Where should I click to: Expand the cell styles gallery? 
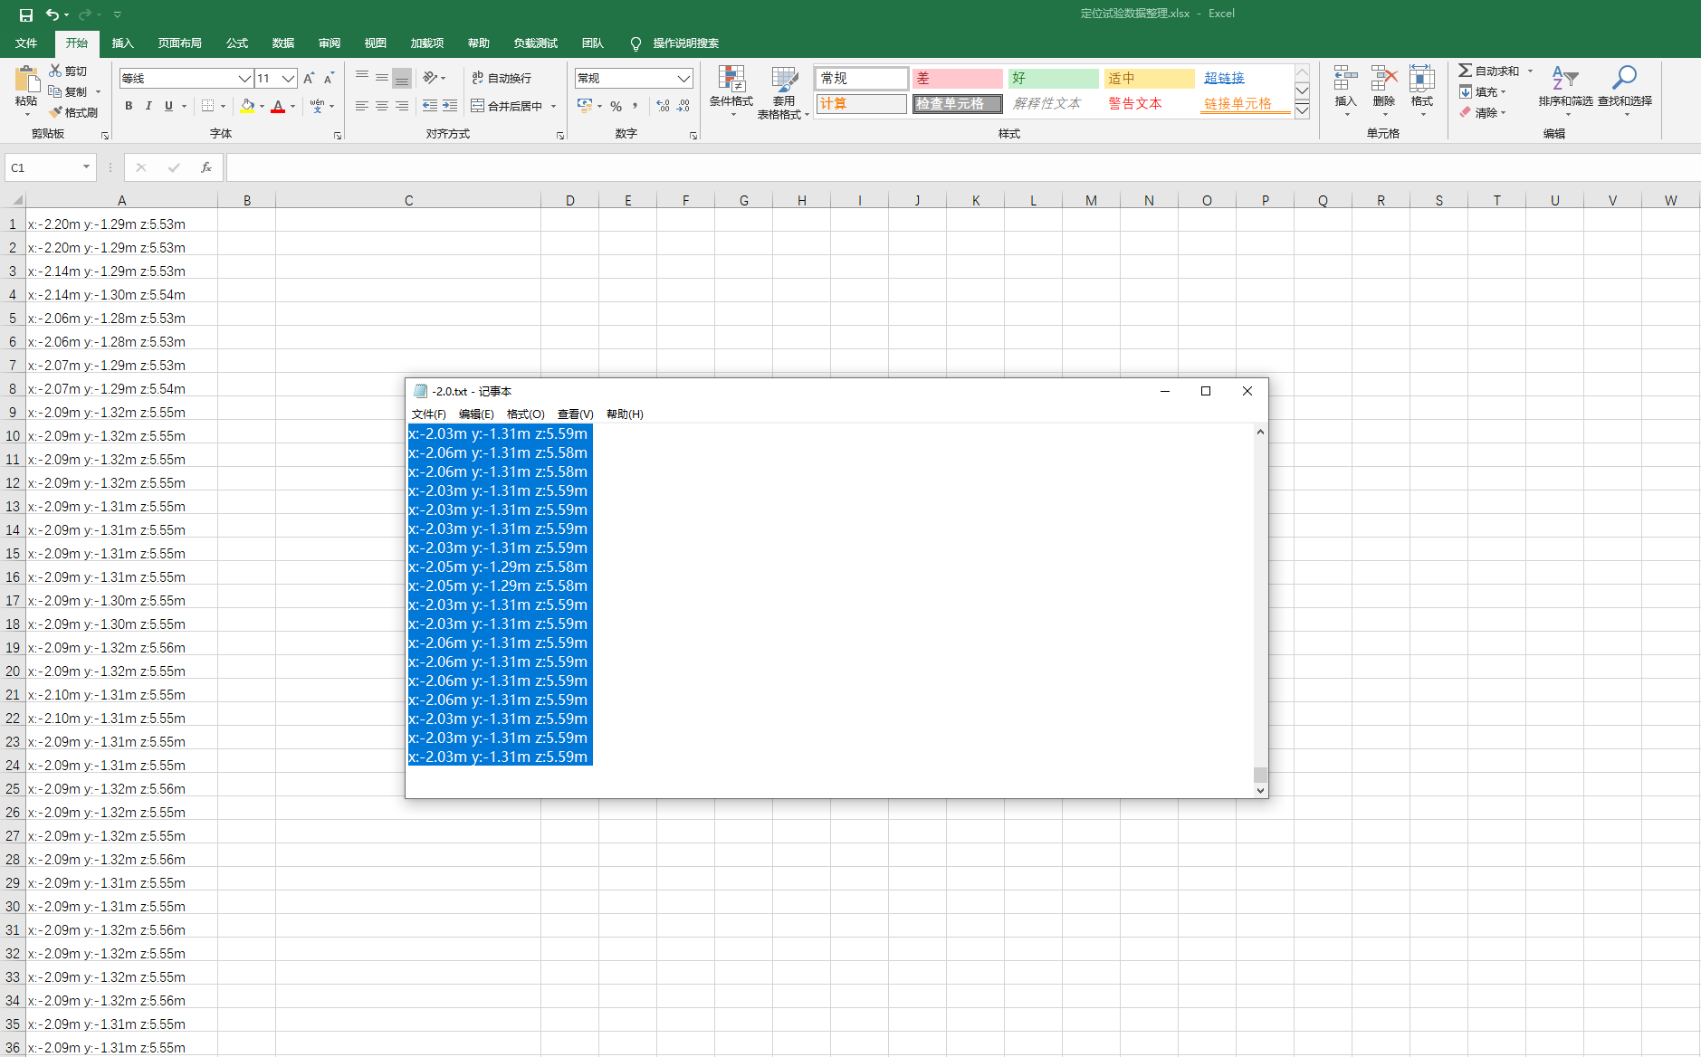coord(1302,110)
